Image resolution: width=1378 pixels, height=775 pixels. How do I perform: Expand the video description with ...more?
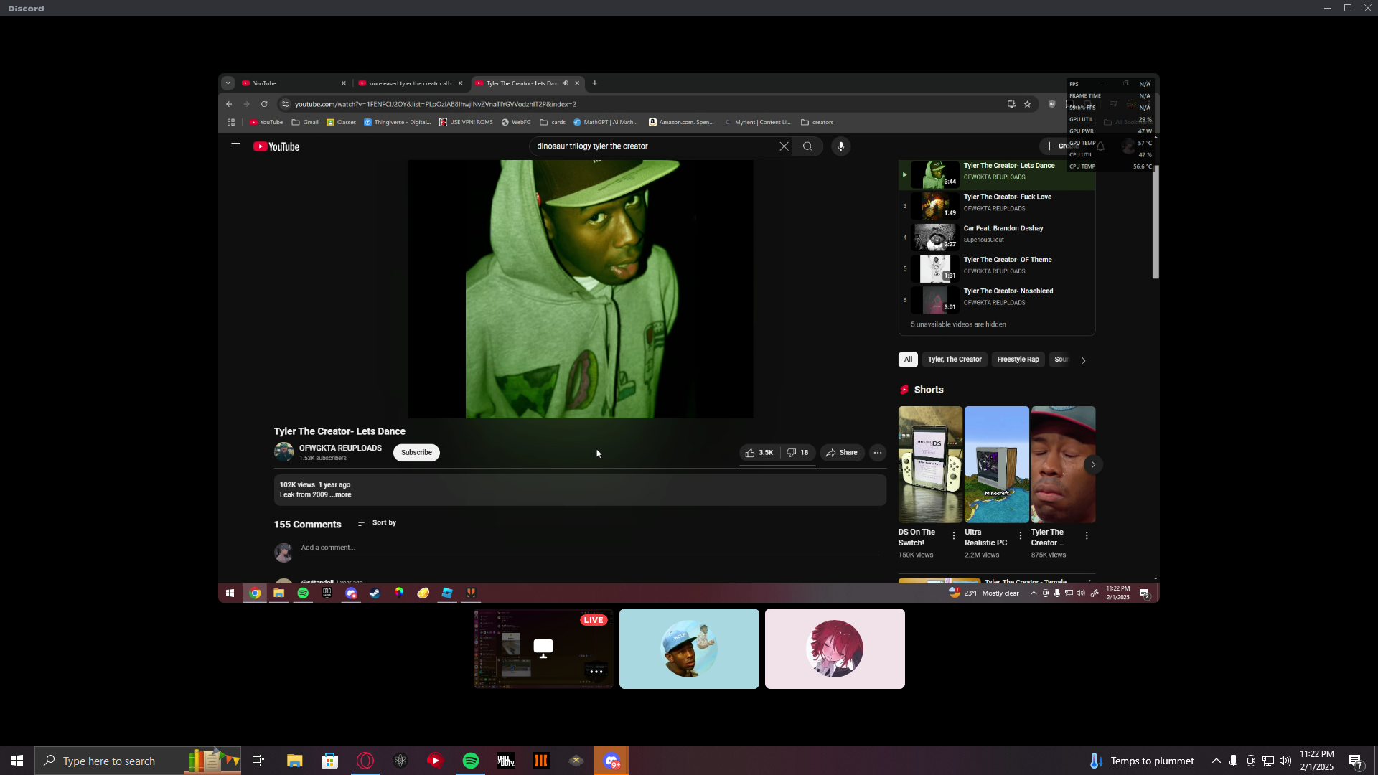click(341, 494)
